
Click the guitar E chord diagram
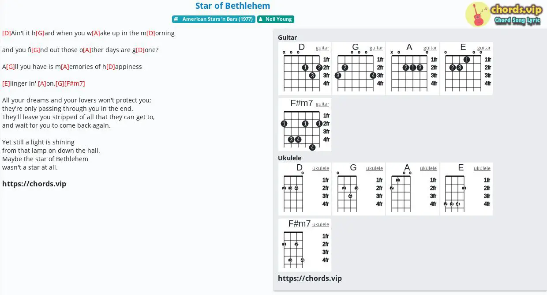click(466, 68)
